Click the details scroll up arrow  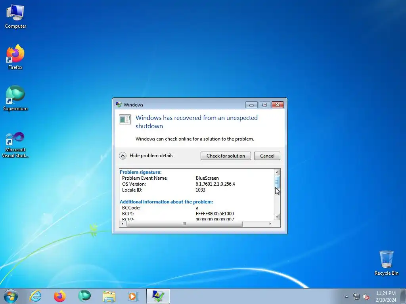coord(277,172)
